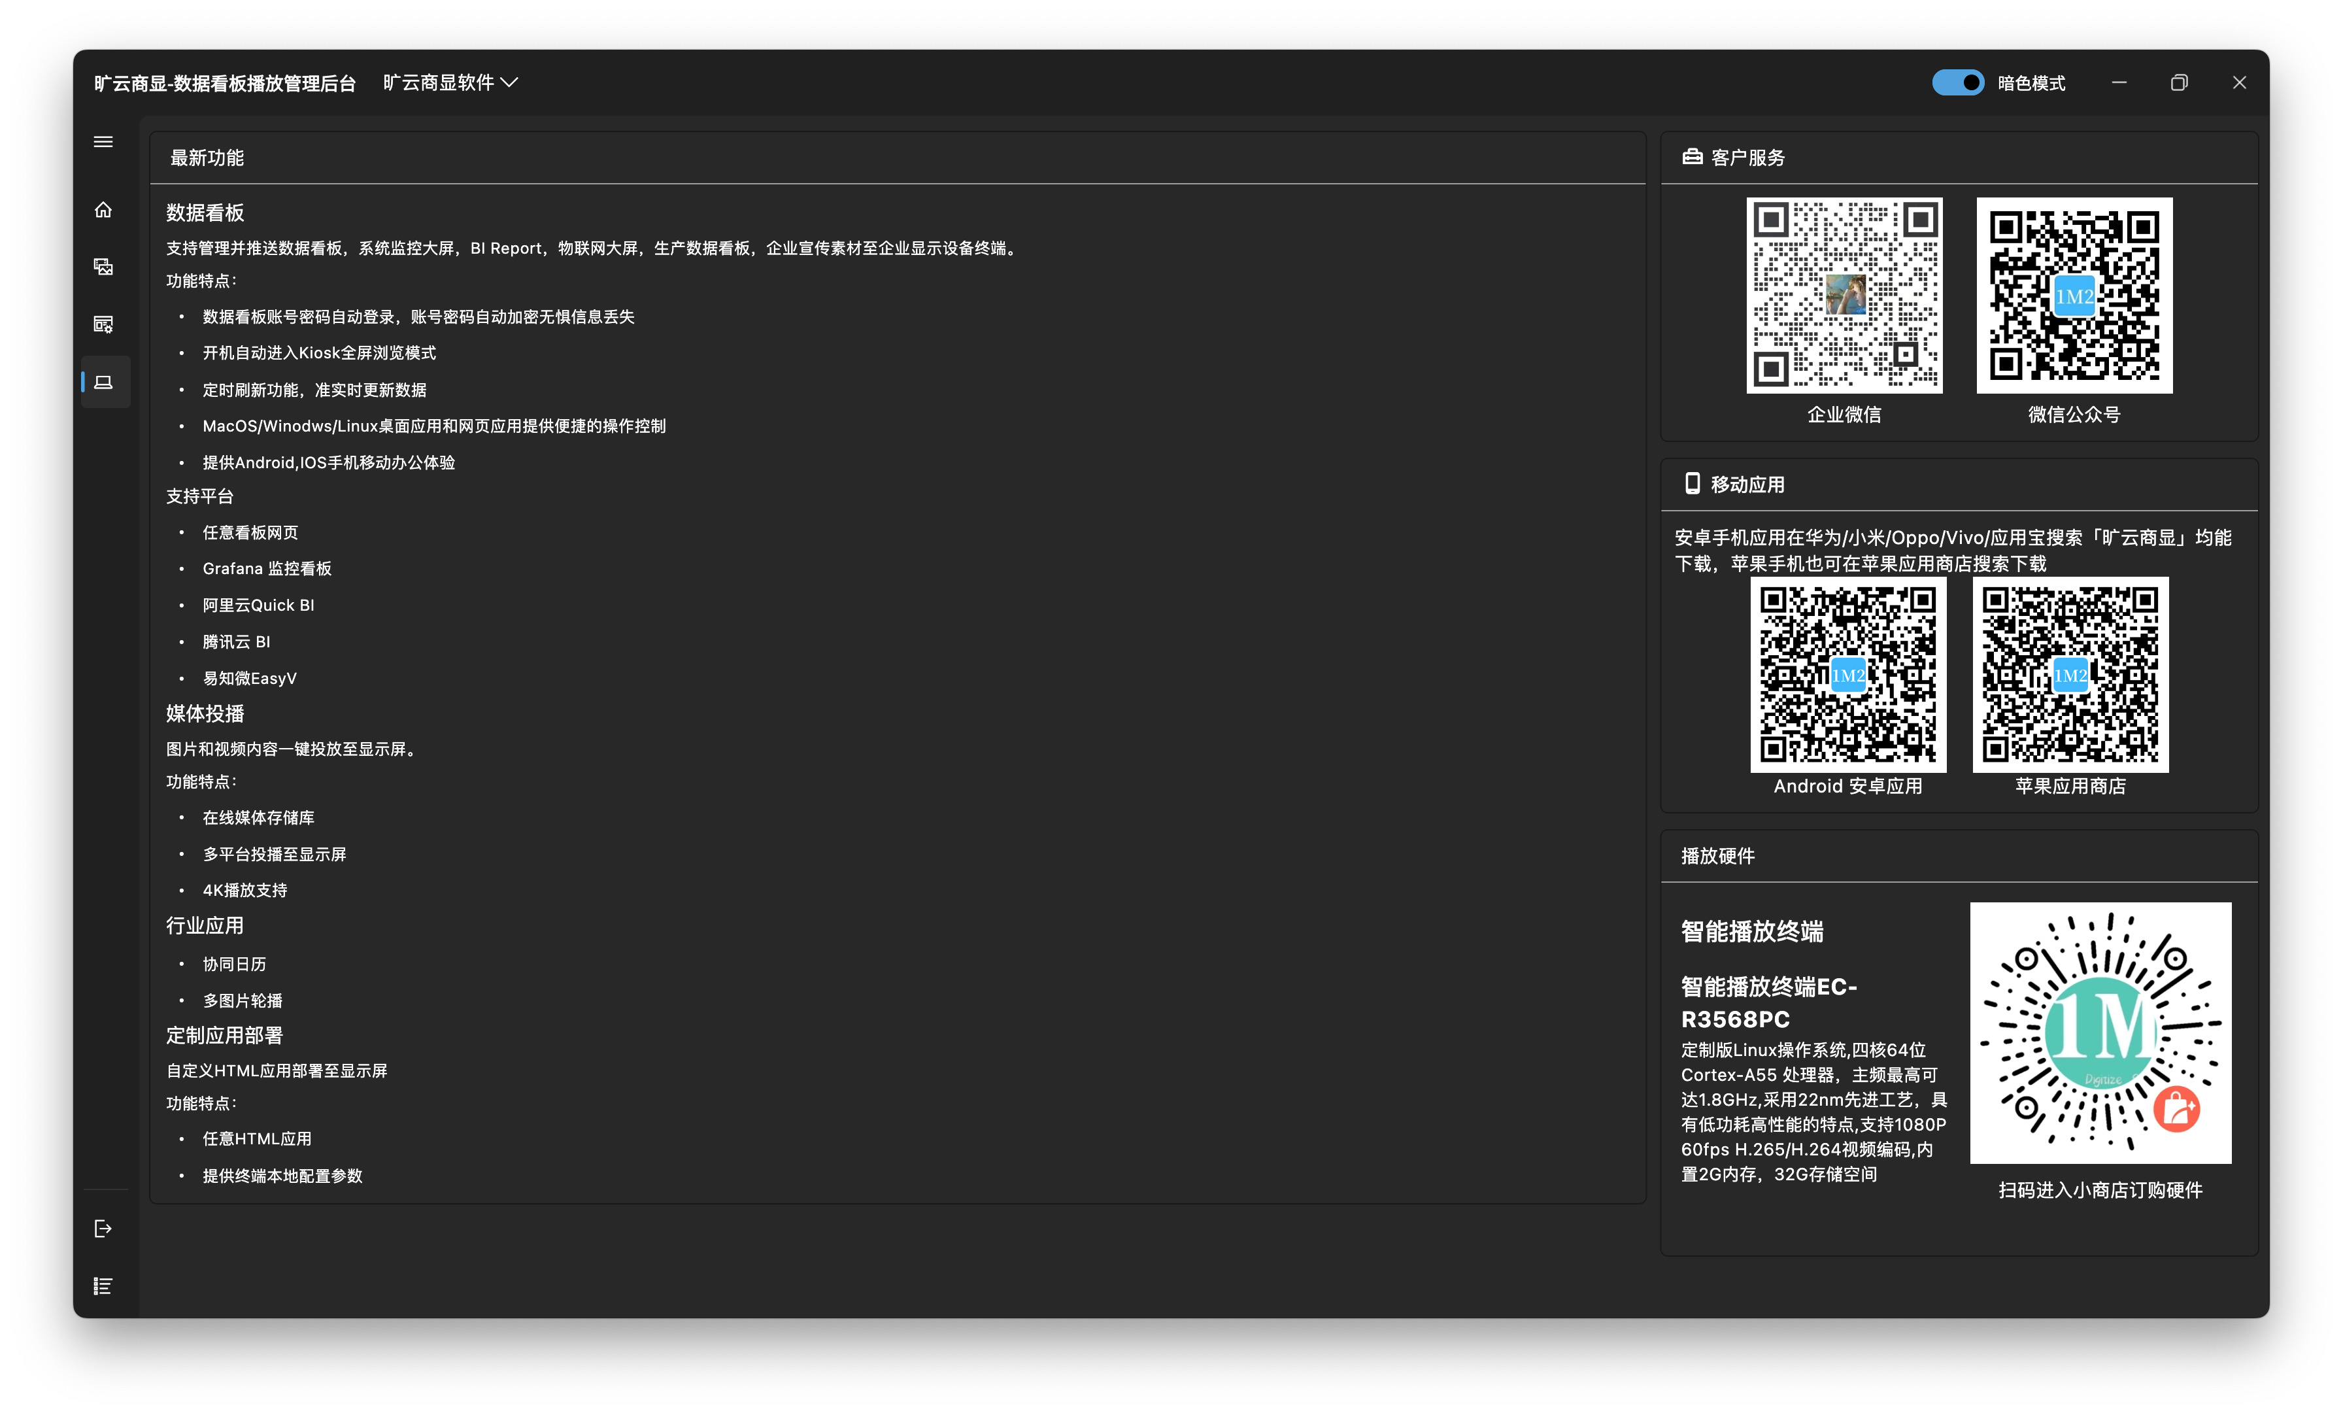Click the '协同日历' list item
This screenshot has width=2343, height=1415.
point(235,964)
